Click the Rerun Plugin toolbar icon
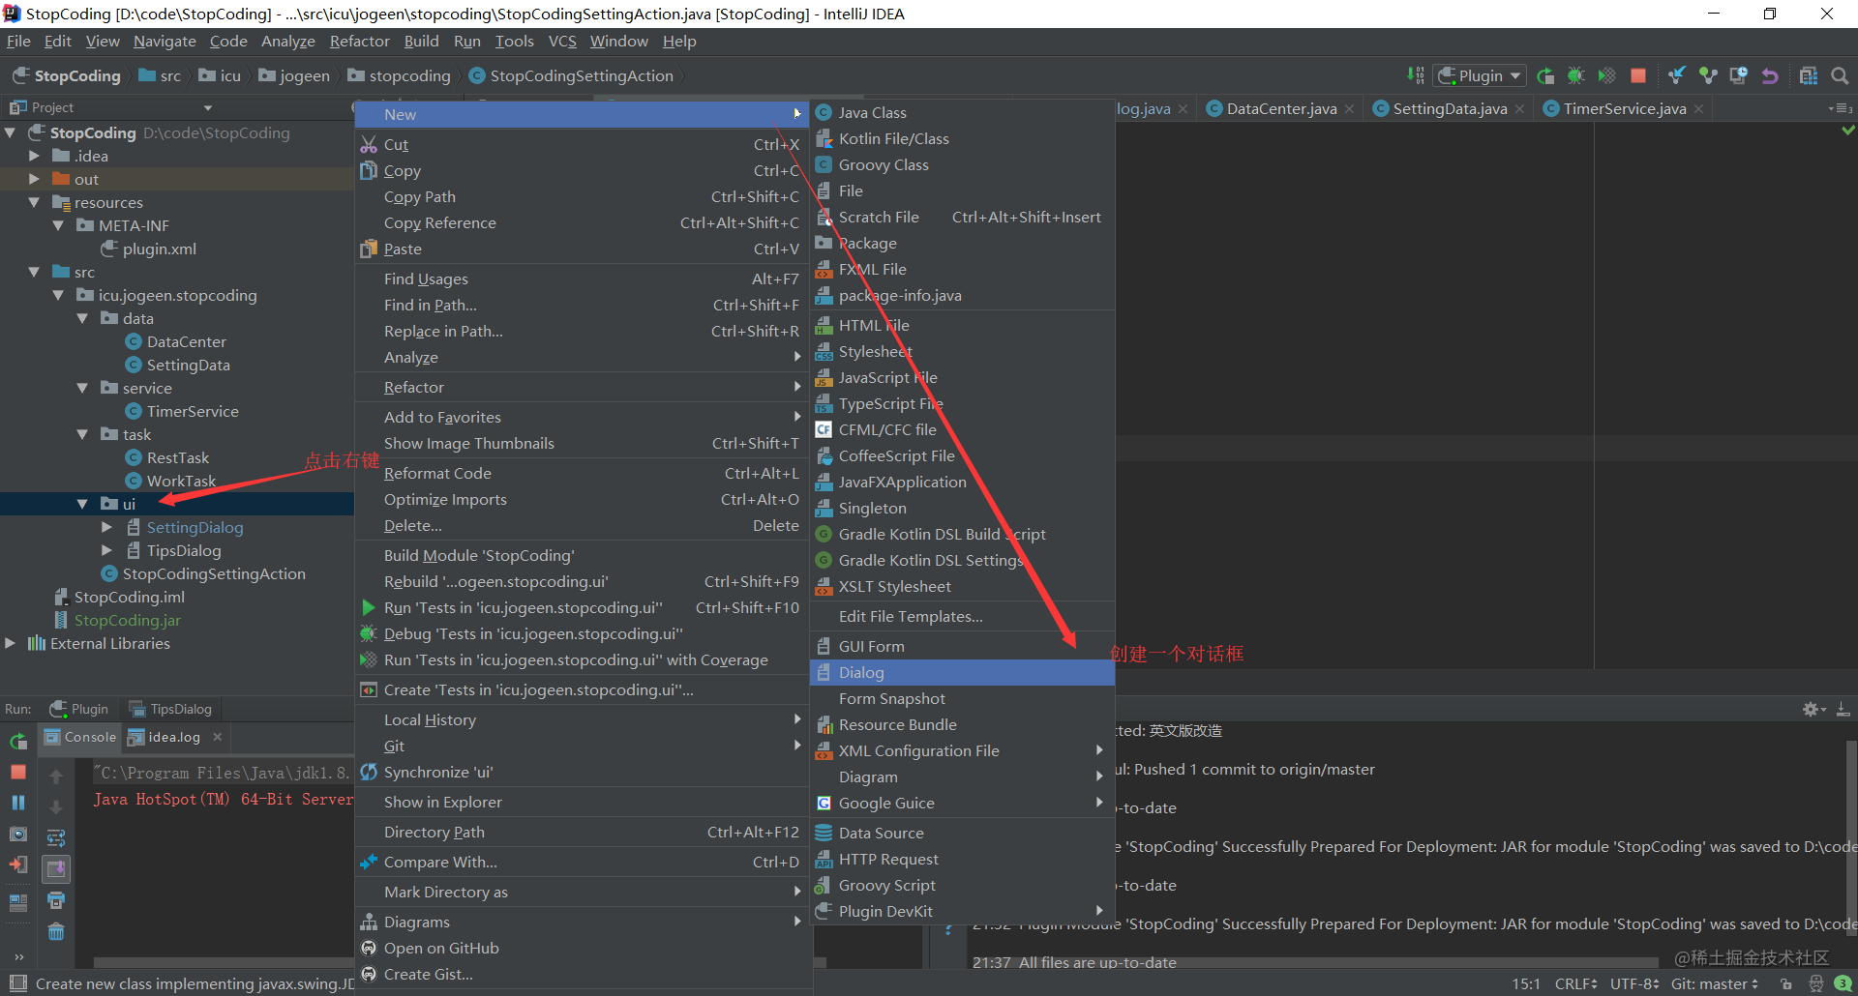The image size is (1858, 996). (x=1545, y=75)
